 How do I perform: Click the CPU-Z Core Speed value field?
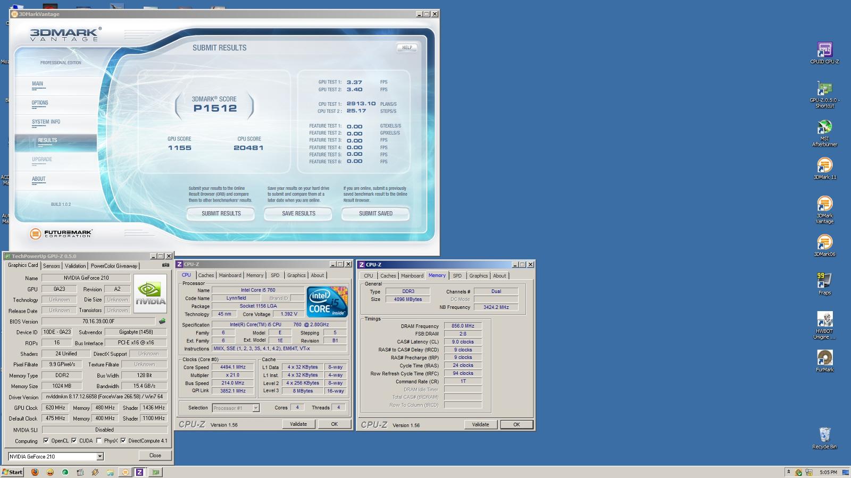232,367
